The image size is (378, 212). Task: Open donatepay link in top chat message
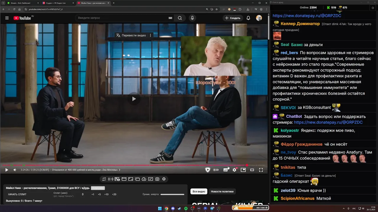click(307, 16)
